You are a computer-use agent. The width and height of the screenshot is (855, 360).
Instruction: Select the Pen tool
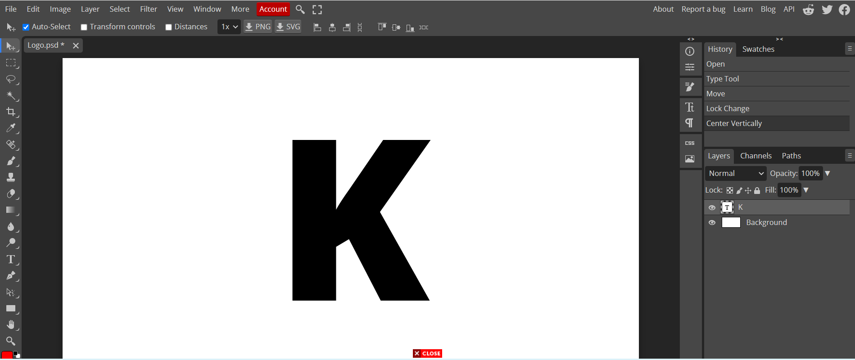[11, 275]
